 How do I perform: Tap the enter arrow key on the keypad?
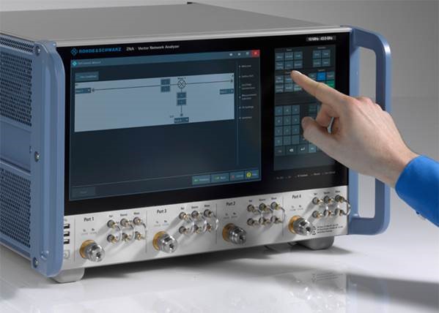(x=303, y=149)
